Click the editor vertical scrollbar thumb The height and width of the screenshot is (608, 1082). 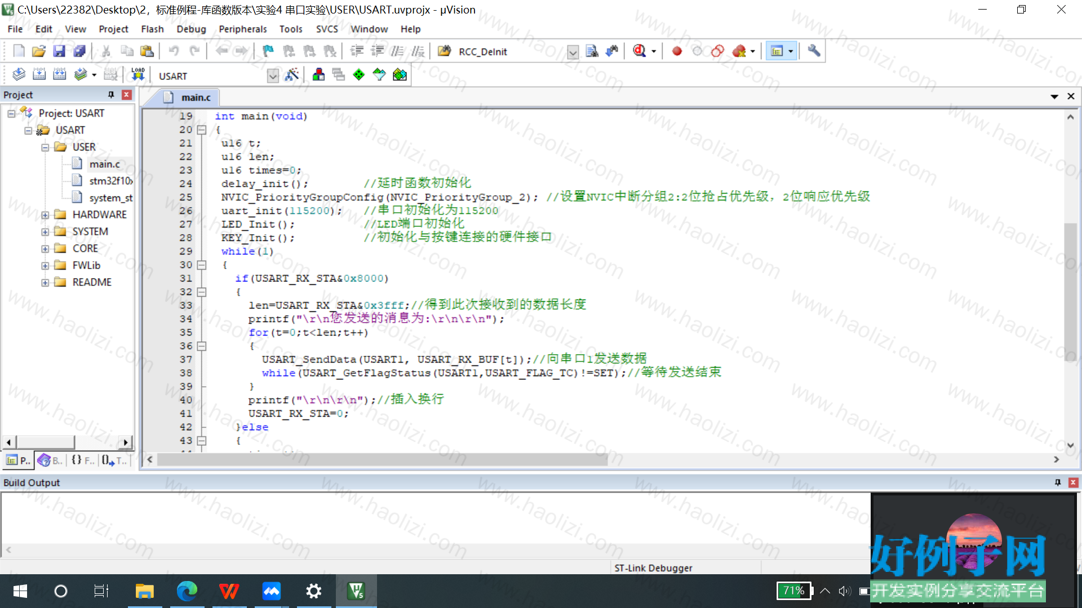[x=1070, y=292]
